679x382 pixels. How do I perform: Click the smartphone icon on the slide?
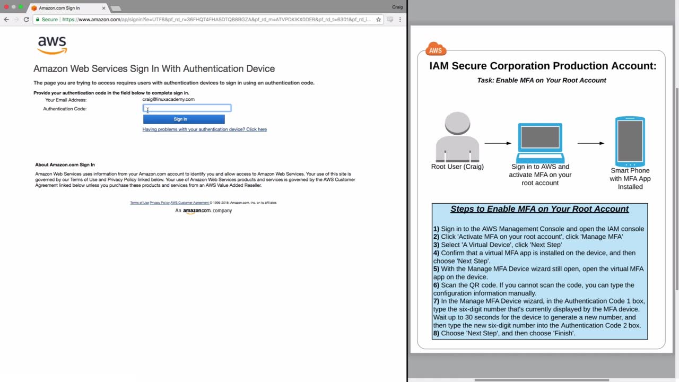630,142
